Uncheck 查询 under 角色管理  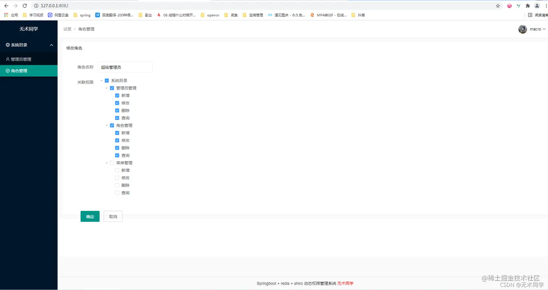pyautogui.click(x=117, y=155)
